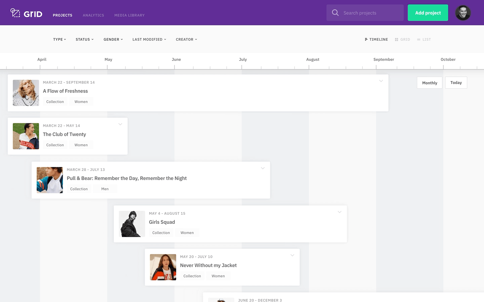
Task: Click the search magnifier icon
Action: point(335,13)
